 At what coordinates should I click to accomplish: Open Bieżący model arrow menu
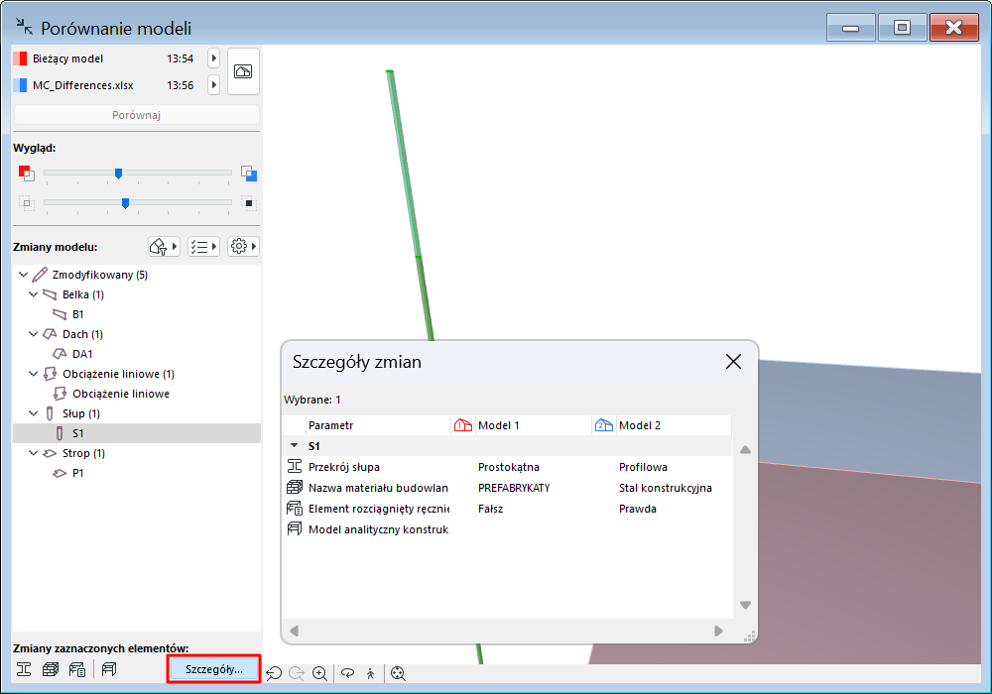tap(214, 58)
